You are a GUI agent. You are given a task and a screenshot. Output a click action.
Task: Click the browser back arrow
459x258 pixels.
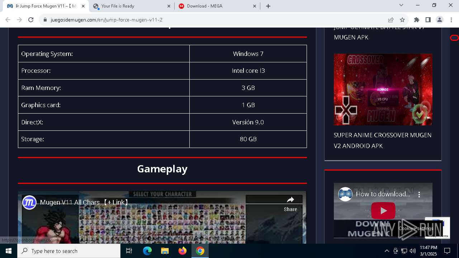[8, 20]
